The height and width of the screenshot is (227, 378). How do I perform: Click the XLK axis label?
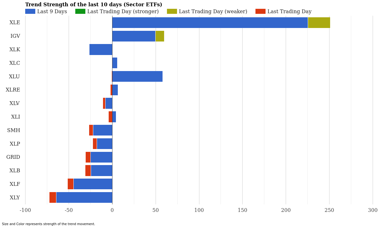pos(15,50)
